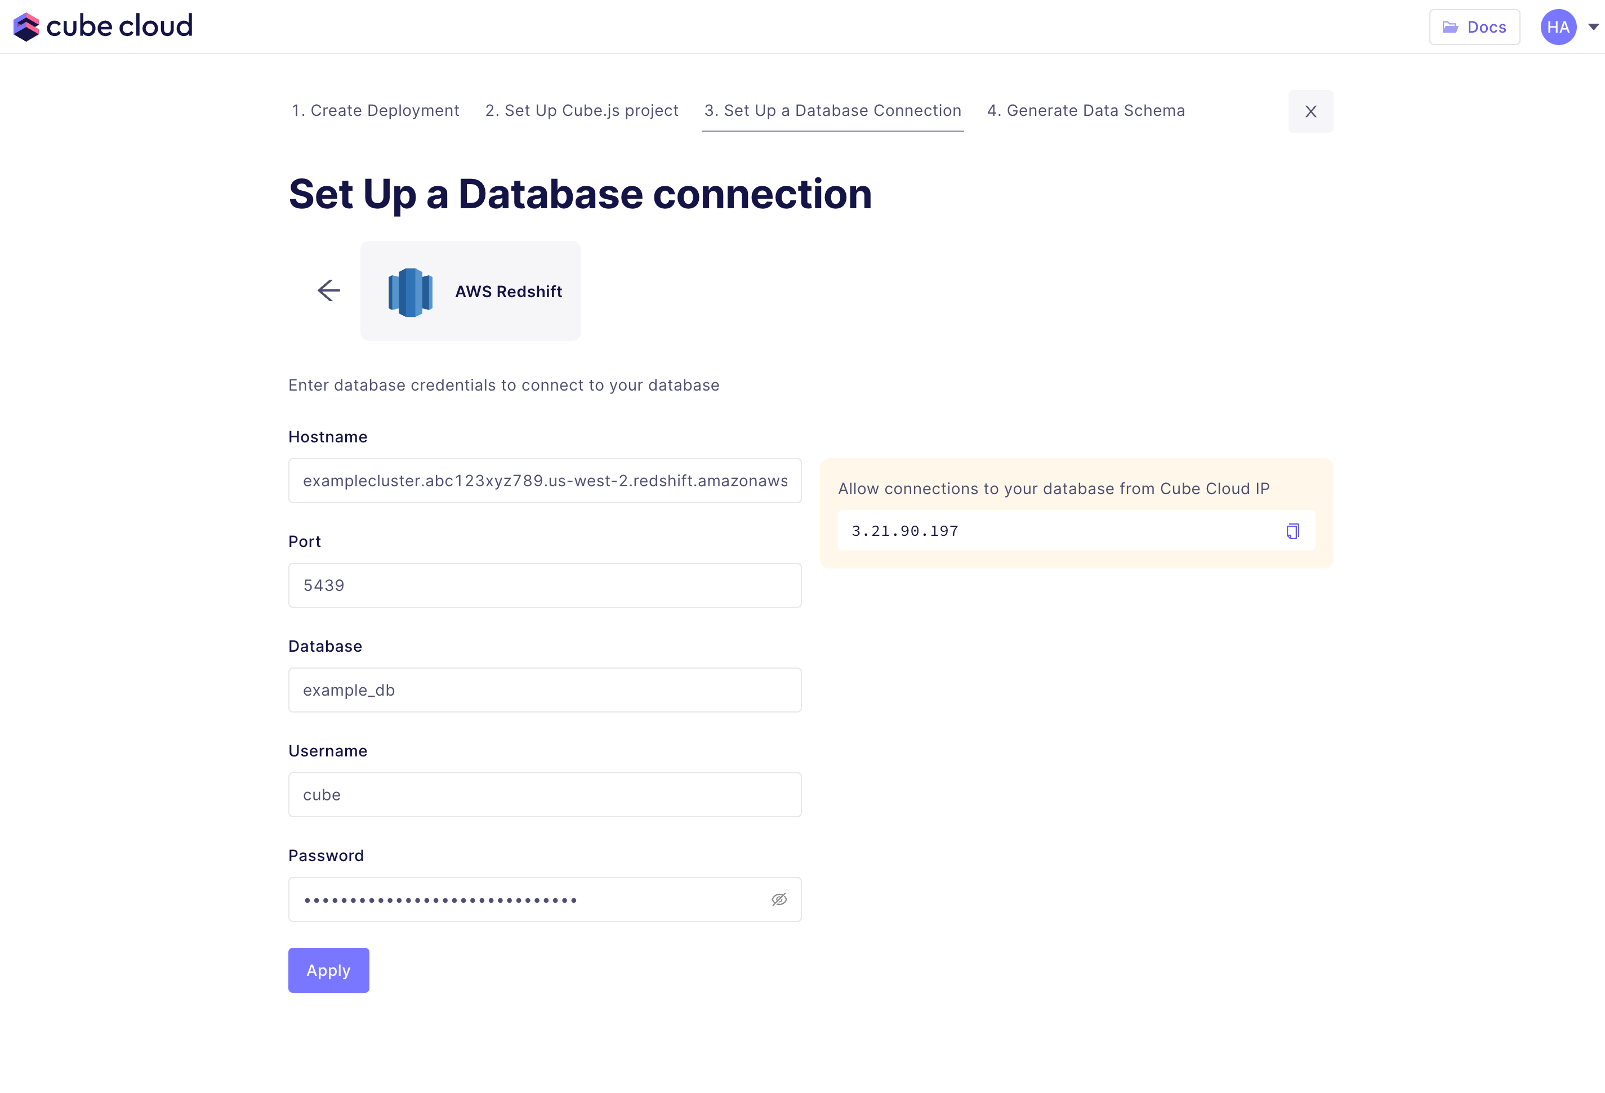Close the setup wizard with X
The image size is (1605, 1093).
(1310, 111)
